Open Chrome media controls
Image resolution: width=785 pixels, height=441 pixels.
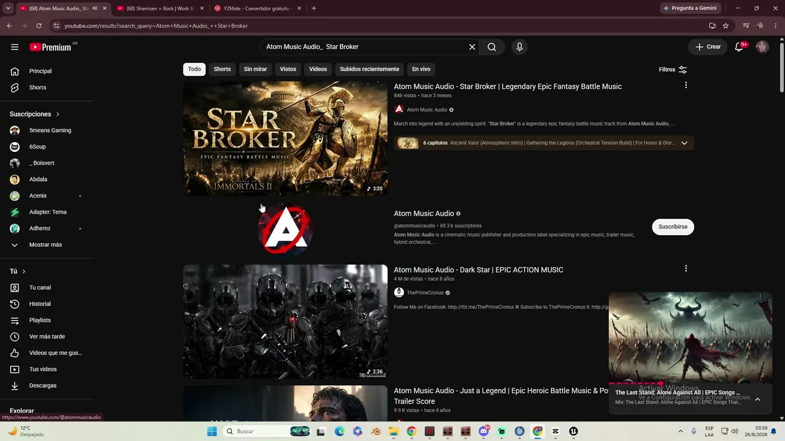746,26
